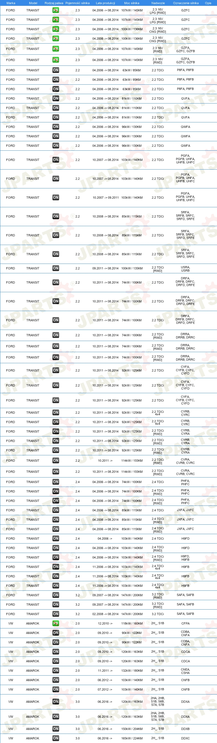The image size is (217, 743).
Task: Select the power cell '132kW / 180KM'
Action: click(132, 671)
